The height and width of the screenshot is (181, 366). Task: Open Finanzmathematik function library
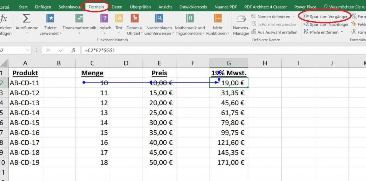point(79,18)
